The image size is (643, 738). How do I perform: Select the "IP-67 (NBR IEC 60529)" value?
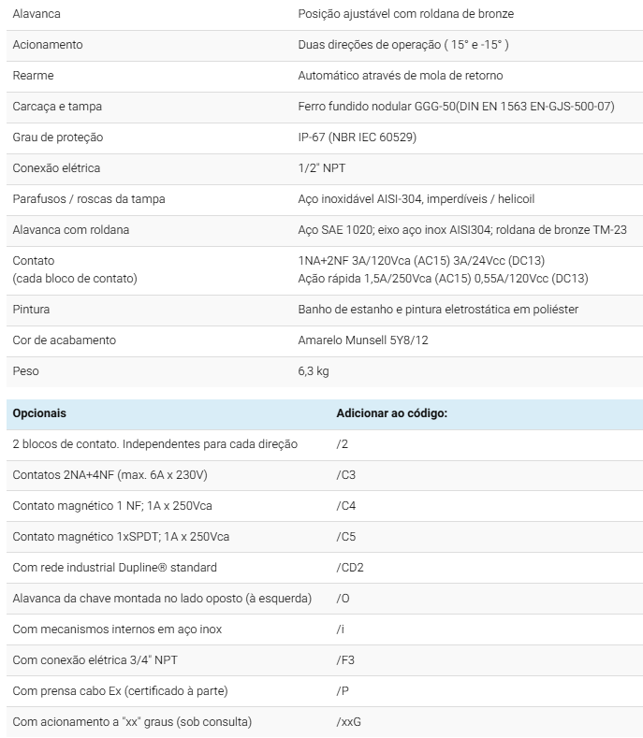357,137
